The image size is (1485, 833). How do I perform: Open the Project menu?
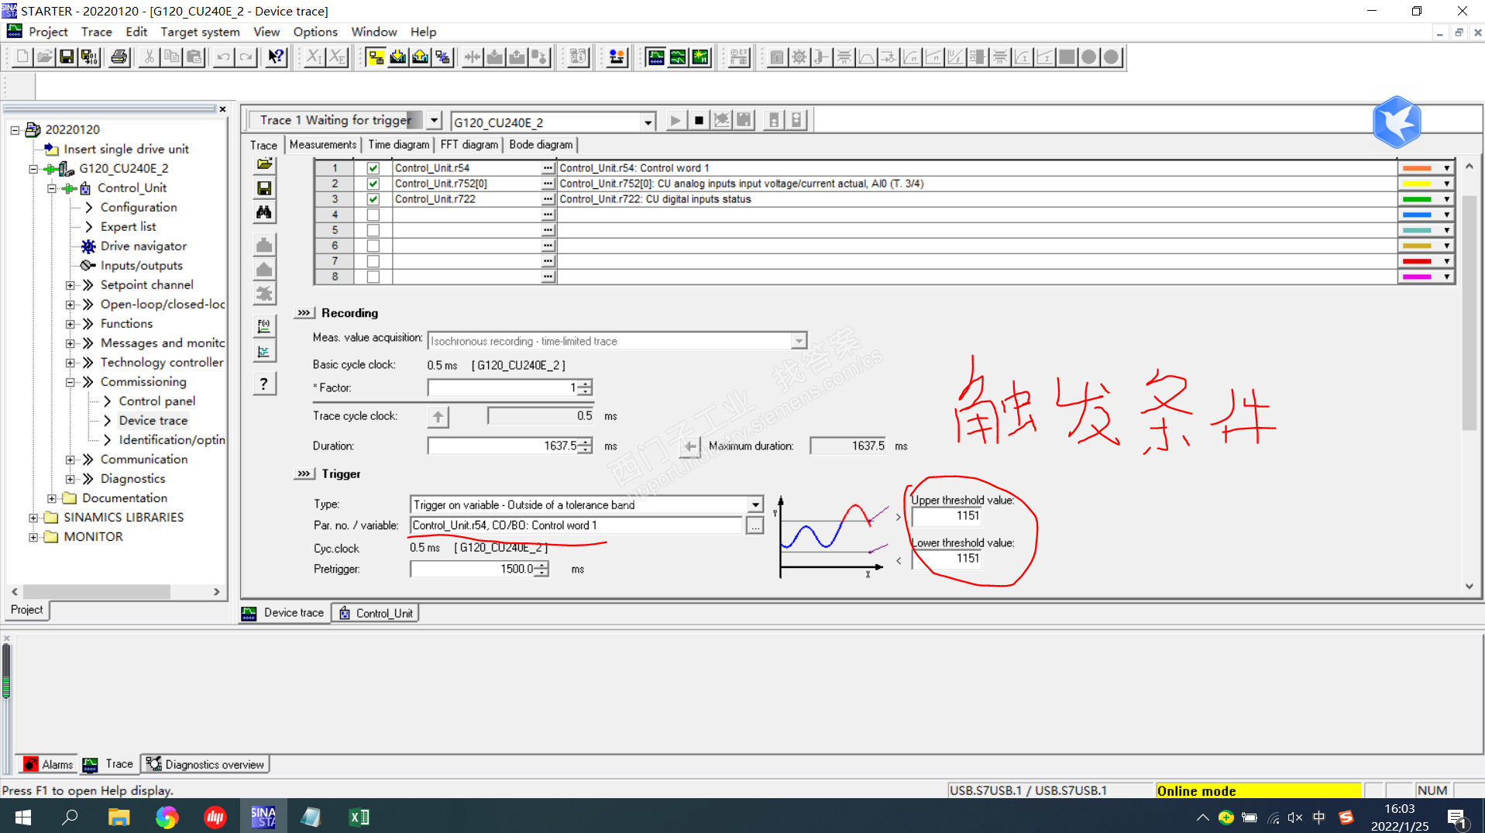point(48,32)
